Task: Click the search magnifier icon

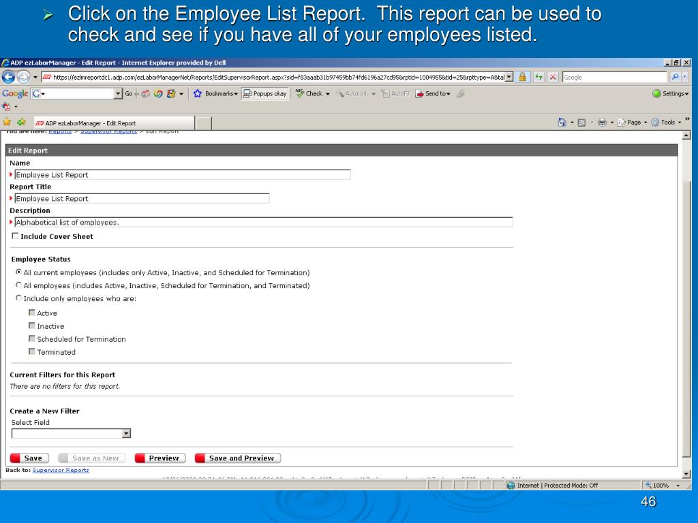Action: tap(675, 77)
